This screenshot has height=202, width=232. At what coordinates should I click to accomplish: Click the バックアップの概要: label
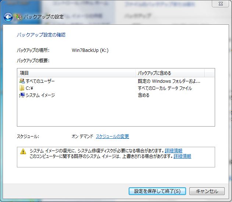click(33, 61)
